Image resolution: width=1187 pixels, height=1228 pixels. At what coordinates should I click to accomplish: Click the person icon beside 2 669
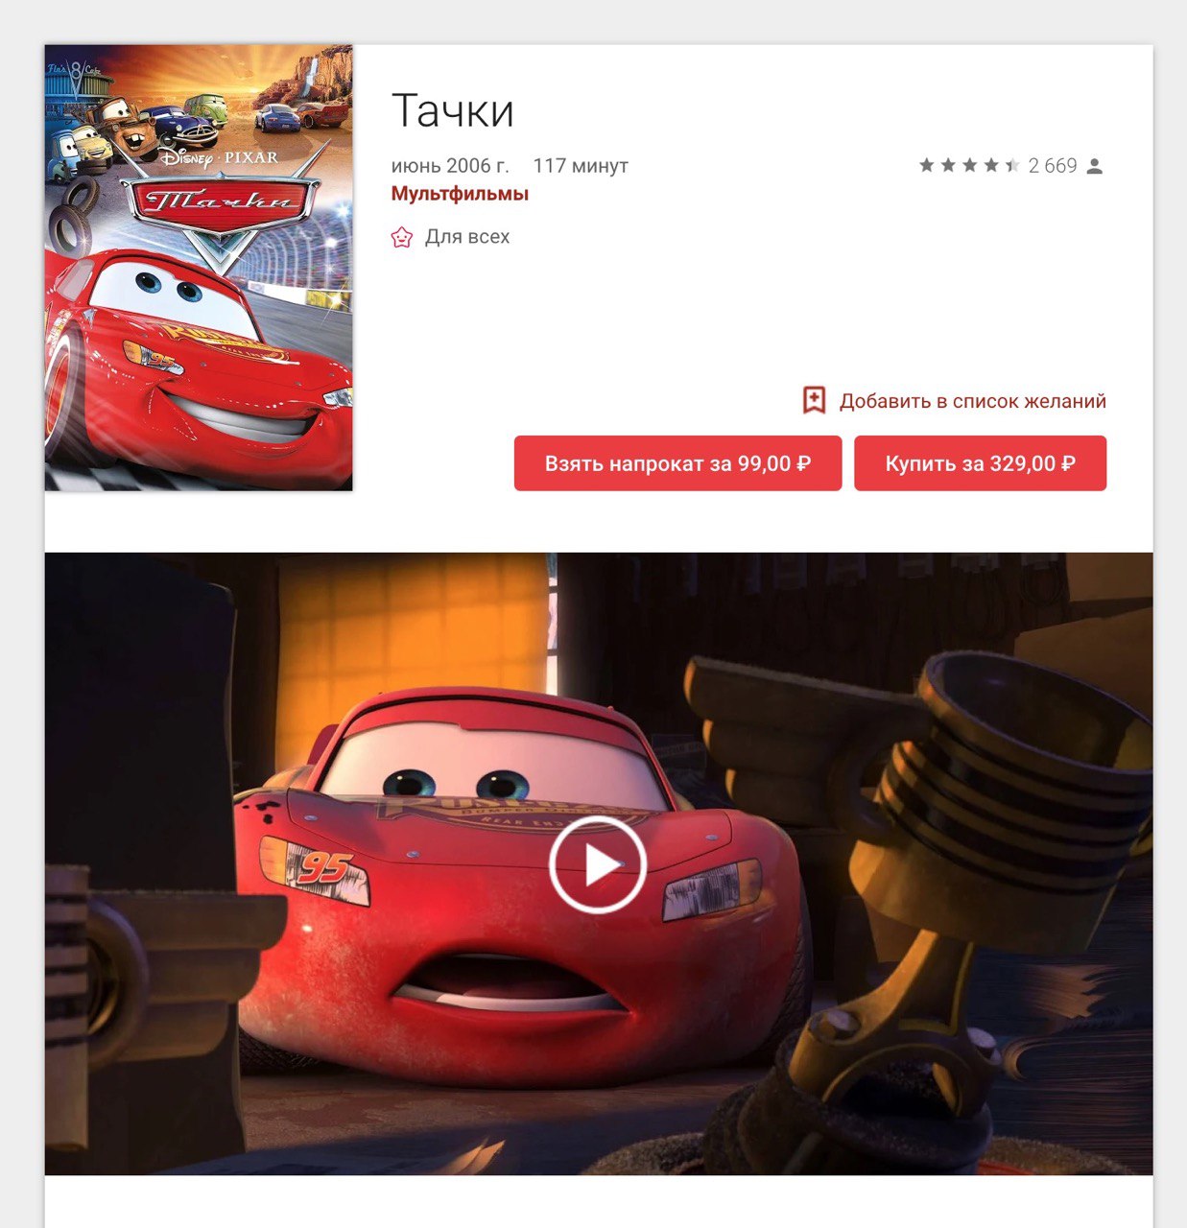(x=1095, y=166)
